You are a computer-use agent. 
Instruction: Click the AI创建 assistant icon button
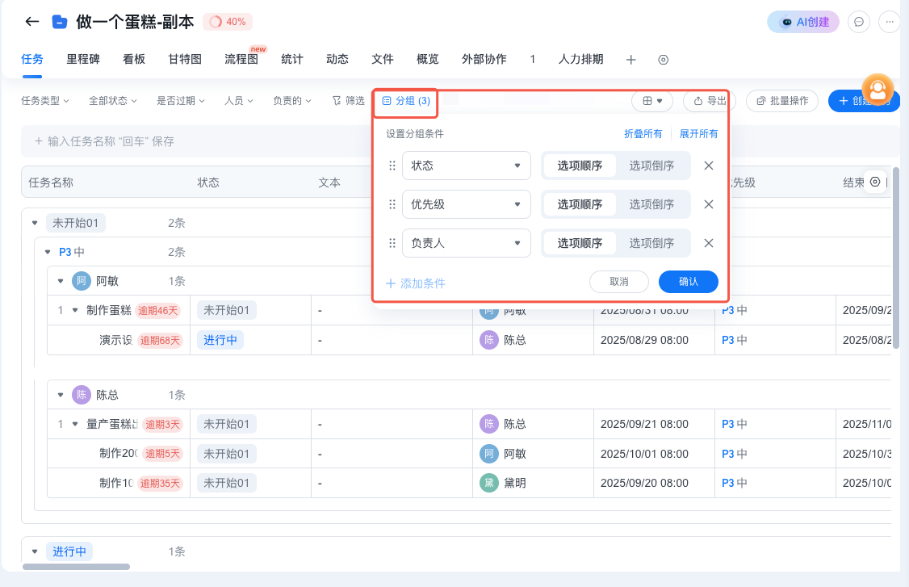coord(802,22)
